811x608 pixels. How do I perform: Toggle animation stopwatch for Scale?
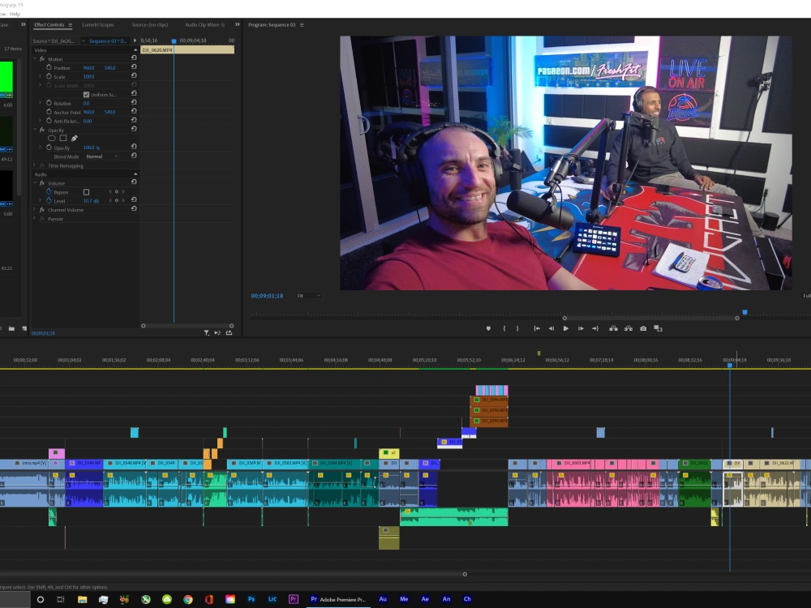49,76
